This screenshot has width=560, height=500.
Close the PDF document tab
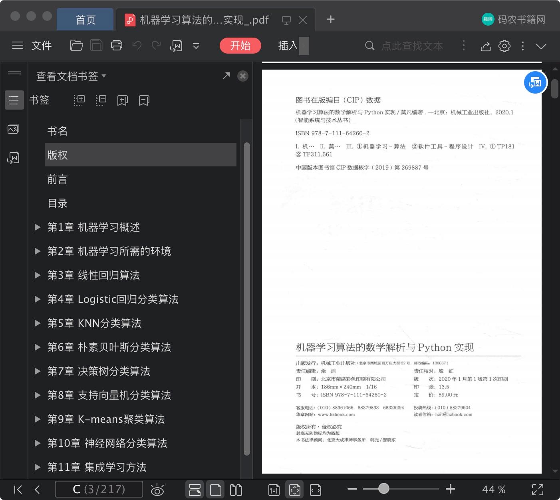tap(303, 20)
